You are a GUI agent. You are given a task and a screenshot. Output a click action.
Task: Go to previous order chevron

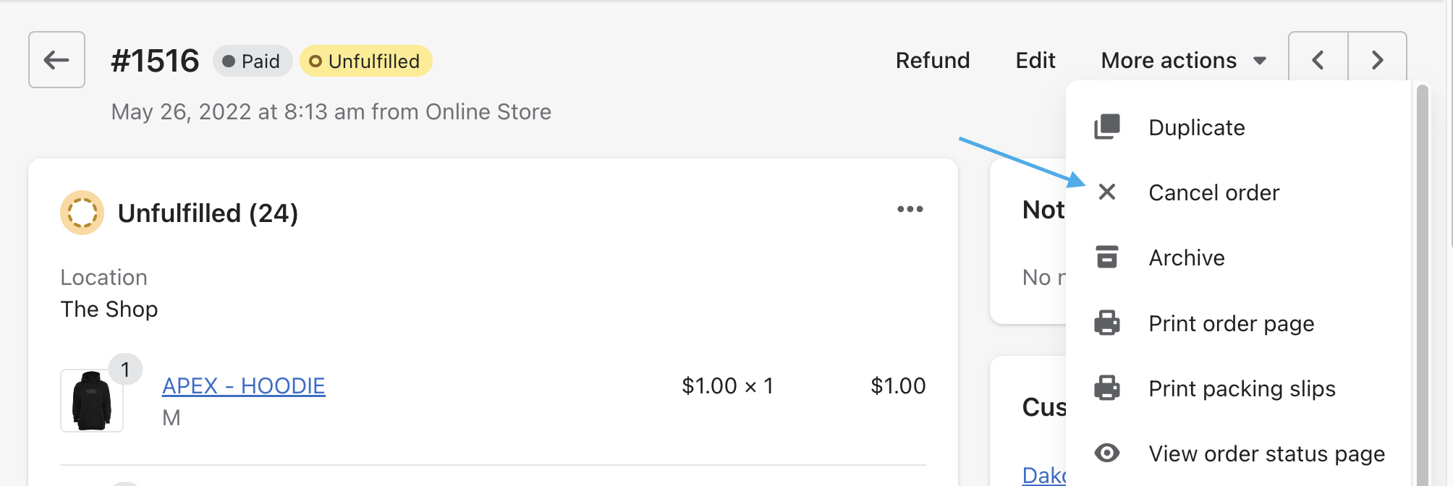(x=1318, y=60)
